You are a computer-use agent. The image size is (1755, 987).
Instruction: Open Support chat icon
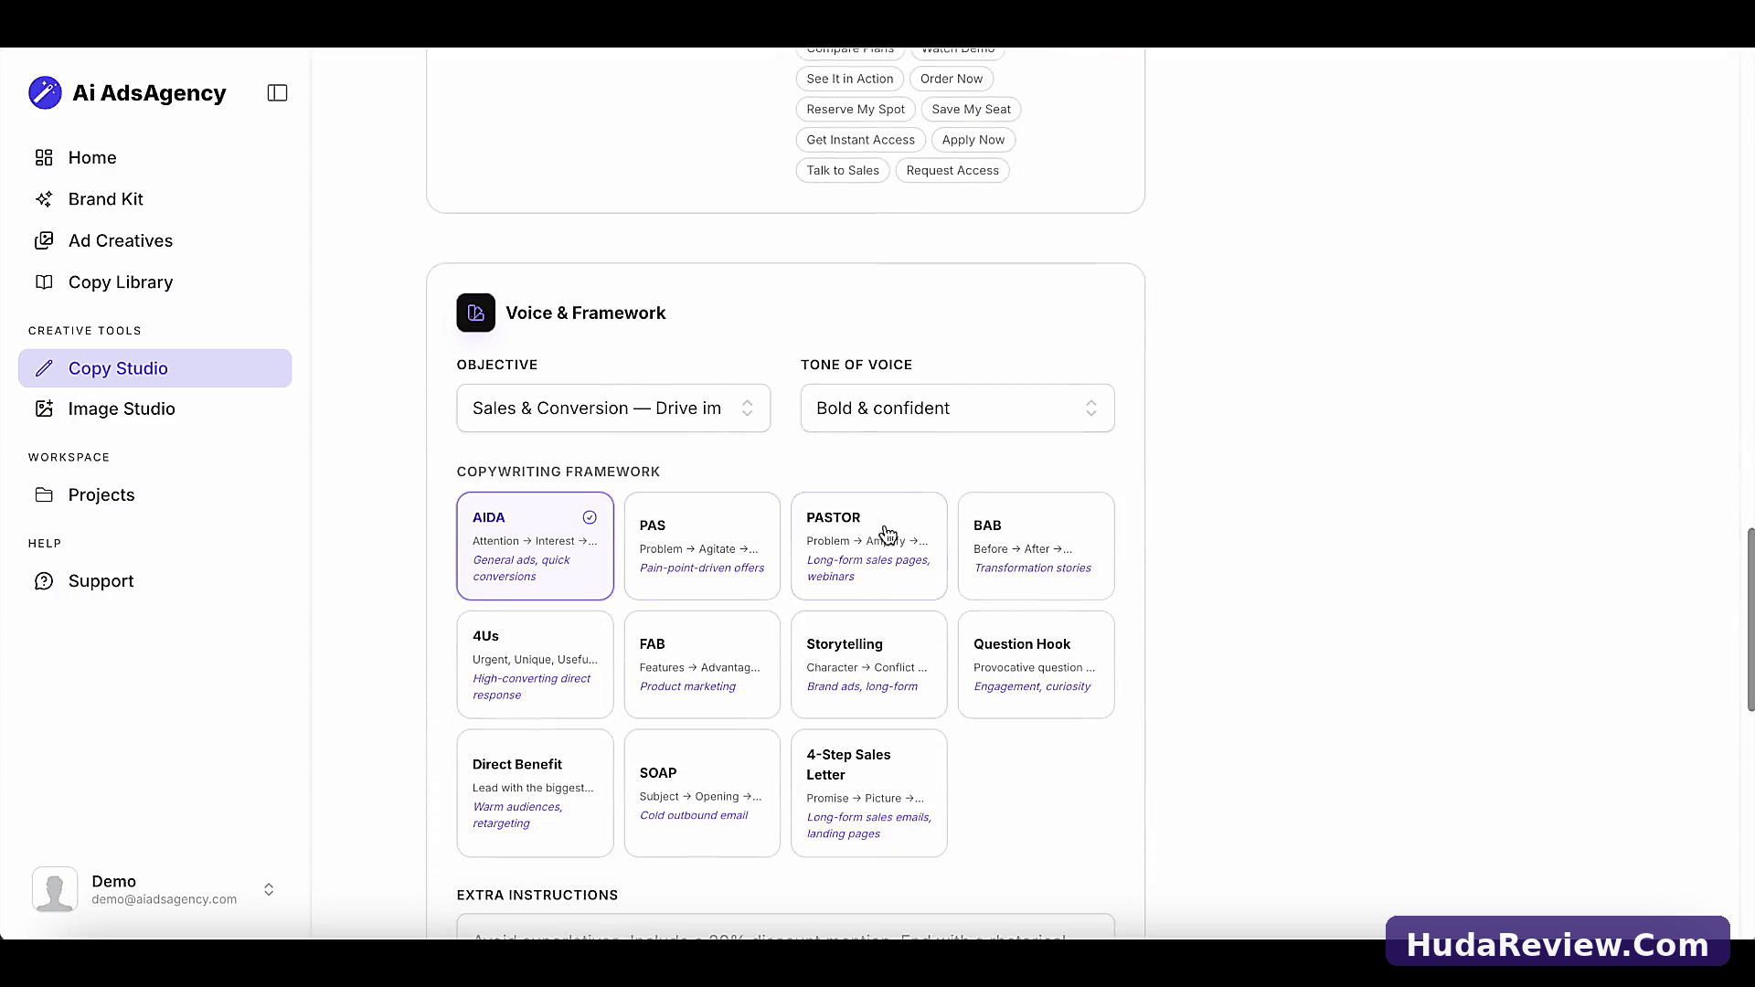[44, 581]
